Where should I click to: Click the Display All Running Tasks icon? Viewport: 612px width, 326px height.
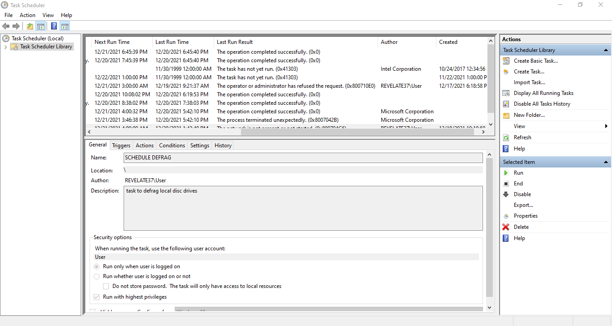tap(506, 93)
